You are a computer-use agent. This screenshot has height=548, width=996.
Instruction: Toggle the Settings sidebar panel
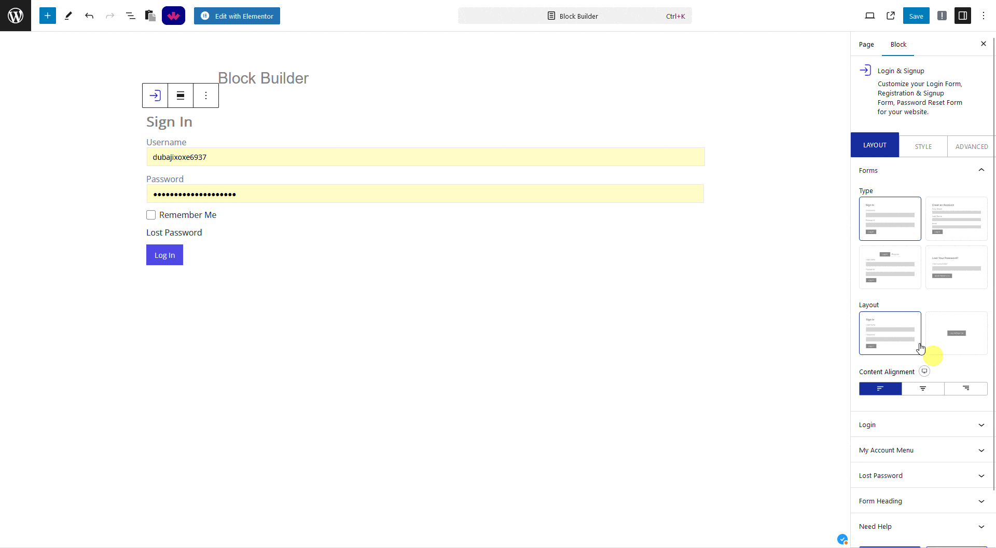(963, 16)
